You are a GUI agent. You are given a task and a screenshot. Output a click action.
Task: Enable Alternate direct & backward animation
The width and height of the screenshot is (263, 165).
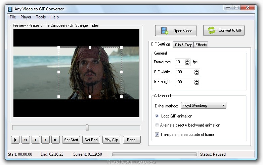(x=157, y=125)
